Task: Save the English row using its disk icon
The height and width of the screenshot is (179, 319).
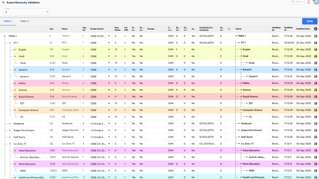Action: [x=316, y=49]
